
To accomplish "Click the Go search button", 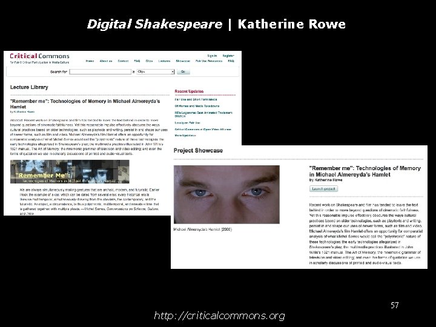I will (x=183, y=71).
